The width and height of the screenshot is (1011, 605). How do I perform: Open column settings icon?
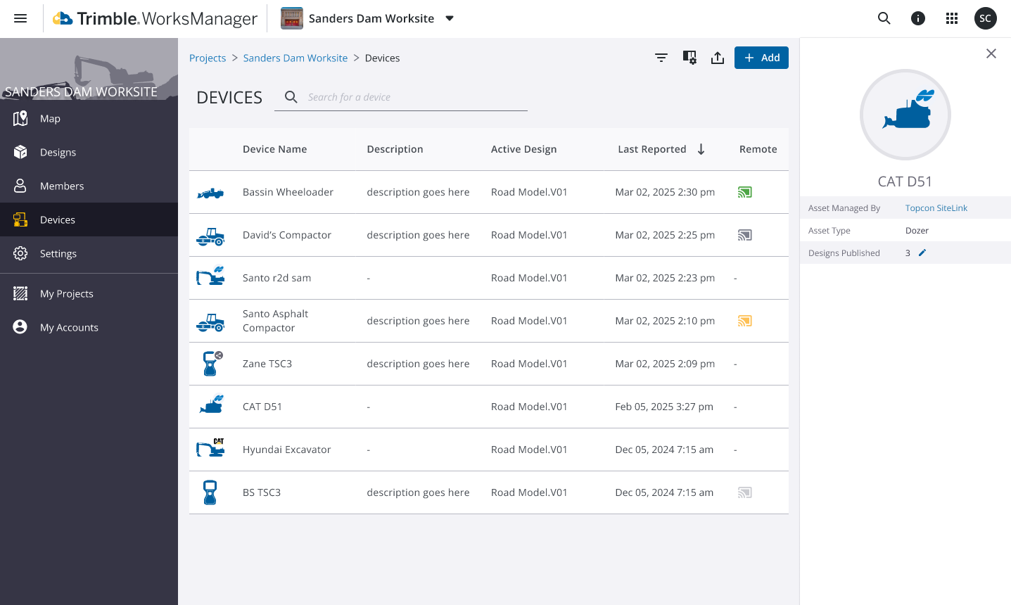click(x=689, y=58)
